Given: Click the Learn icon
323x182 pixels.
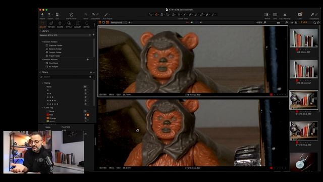Looking at the screenshot, I should tap(300, 14).
